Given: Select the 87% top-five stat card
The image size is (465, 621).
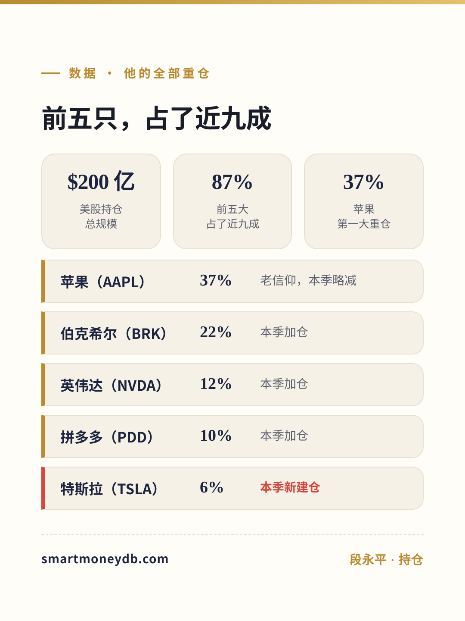Looking at the screenshot, I should click(x=232, y=201).
